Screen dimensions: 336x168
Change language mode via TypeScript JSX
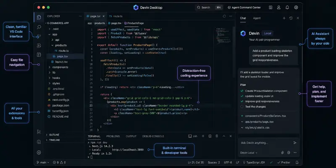254,163
